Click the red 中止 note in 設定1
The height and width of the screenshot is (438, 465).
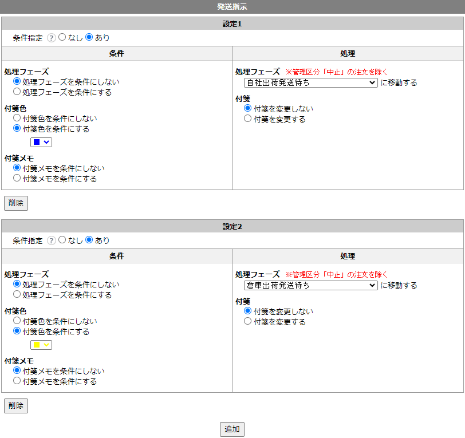click(x=337, y=72)
